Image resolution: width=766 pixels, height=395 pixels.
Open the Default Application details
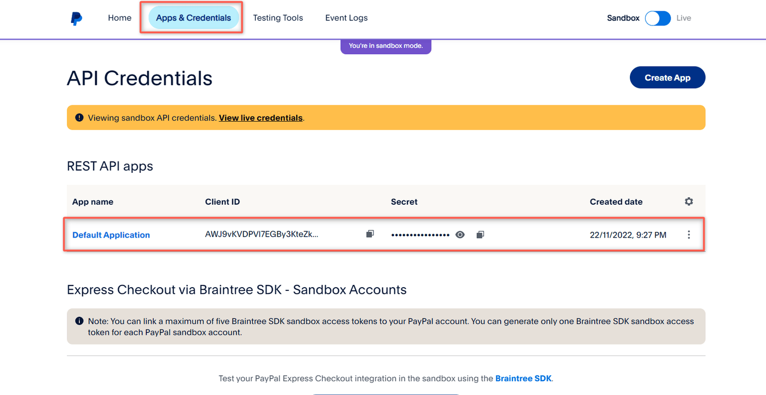[111, 234]
